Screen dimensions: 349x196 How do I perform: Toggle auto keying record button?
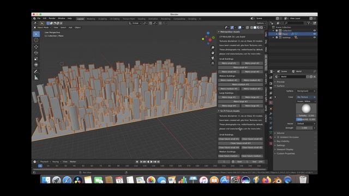(137, 162)
